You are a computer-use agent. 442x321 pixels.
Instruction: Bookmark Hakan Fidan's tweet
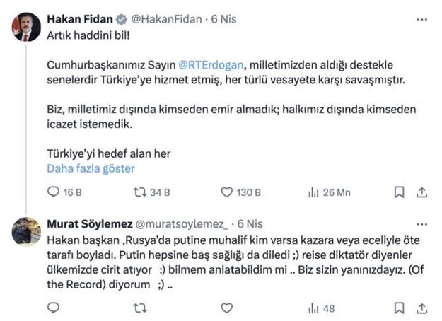click(x=400, y=192)
